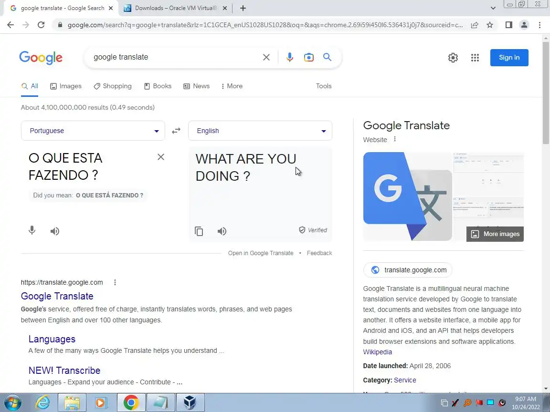Viewport: 550px width, 412px height.
Task: Clear the search box with X icon
Action: click(266, 57)
